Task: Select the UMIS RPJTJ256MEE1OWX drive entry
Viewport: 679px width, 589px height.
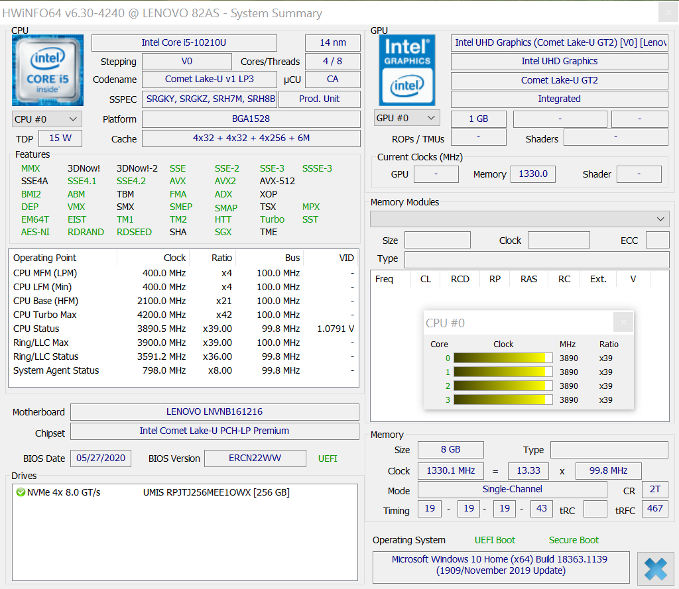Action: pos(217,492)
